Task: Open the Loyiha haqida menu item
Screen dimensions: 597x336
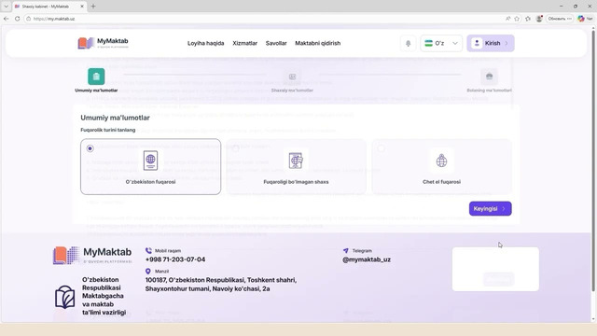Action: click(205, 43)
